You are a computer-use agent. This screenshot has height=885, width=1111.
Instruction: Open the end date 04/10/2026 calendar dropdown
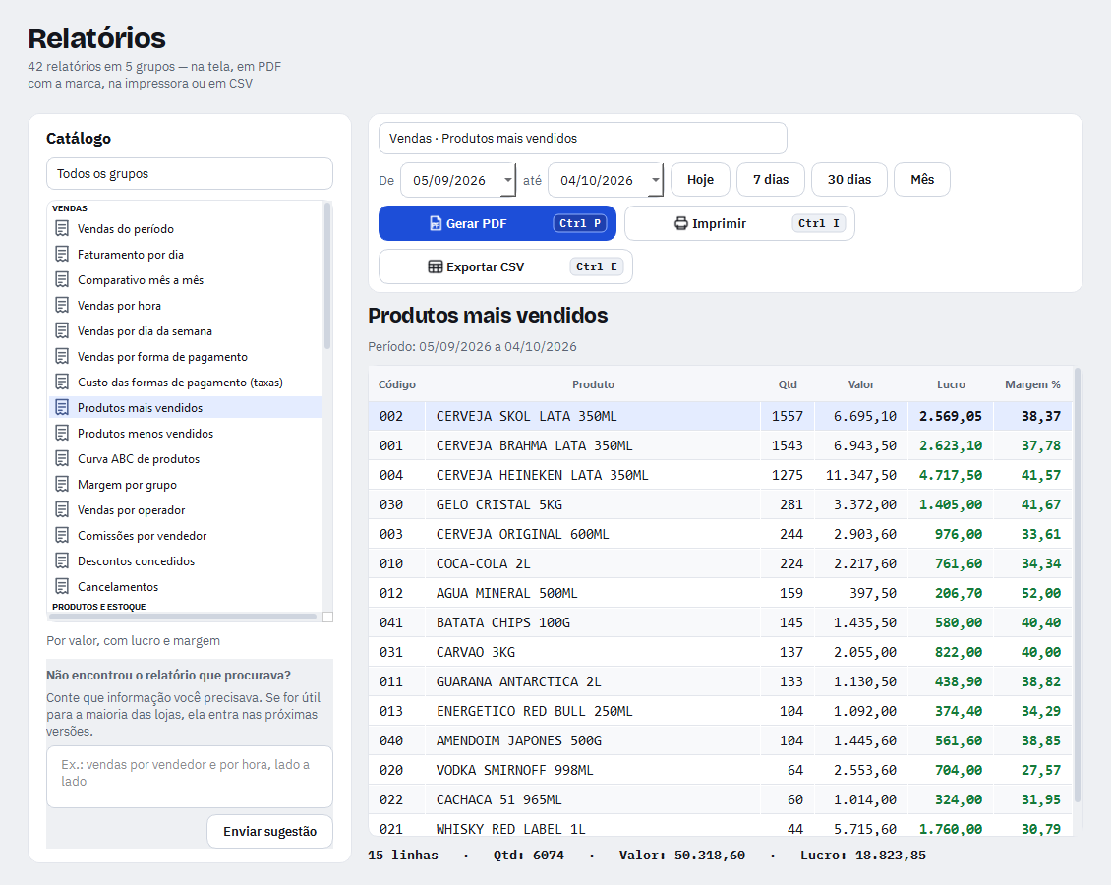pyautogui.click(x=656, y=180)
